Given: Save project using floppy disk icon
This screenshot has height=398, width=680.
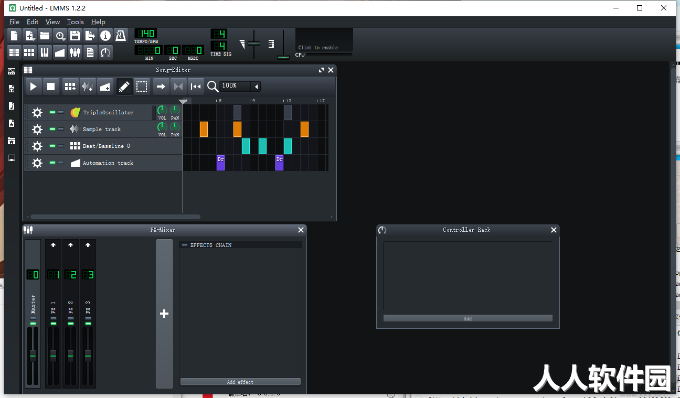Looking at the screenshot, I should pos(75,36).
